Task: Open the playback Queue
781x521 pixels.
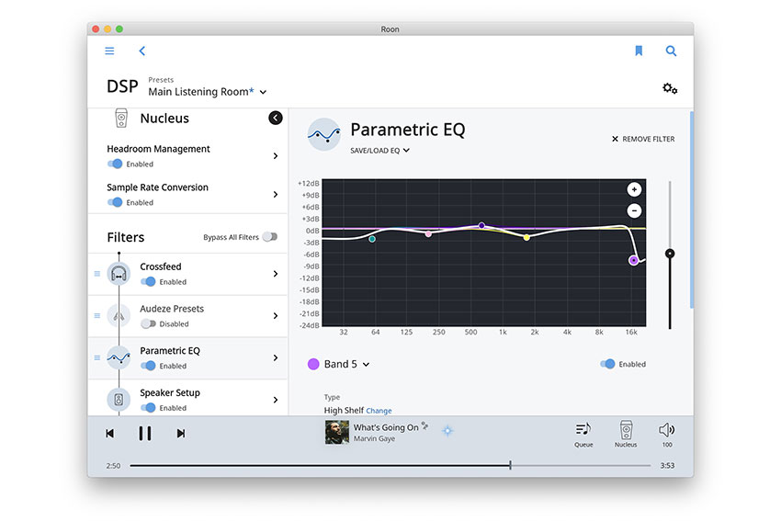Action: coord(583,432)
